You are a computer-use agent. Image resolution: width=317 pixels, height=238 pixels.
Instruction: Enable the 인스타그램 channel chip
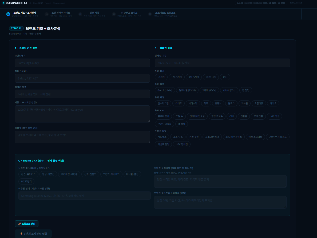163,103
